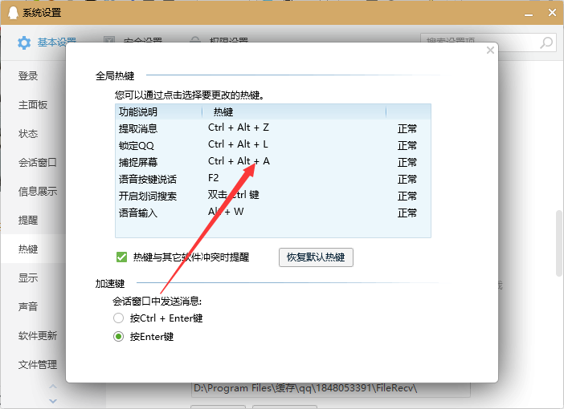
Task: Open the 热键 section in sidebar
Action: tap(29, 249)
